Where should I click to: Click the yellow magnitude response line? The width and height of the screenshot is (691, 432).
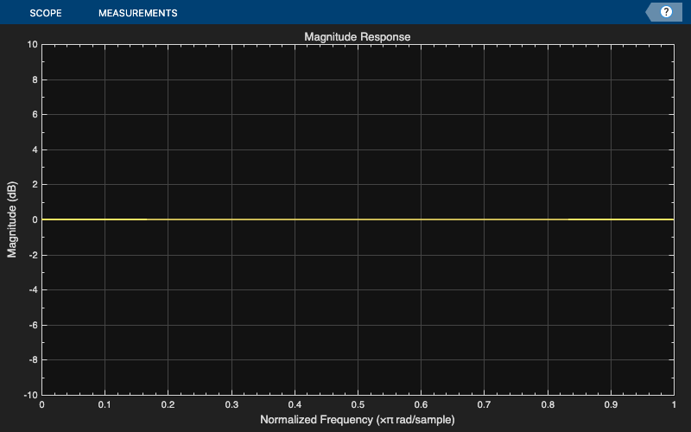[358, 219]
